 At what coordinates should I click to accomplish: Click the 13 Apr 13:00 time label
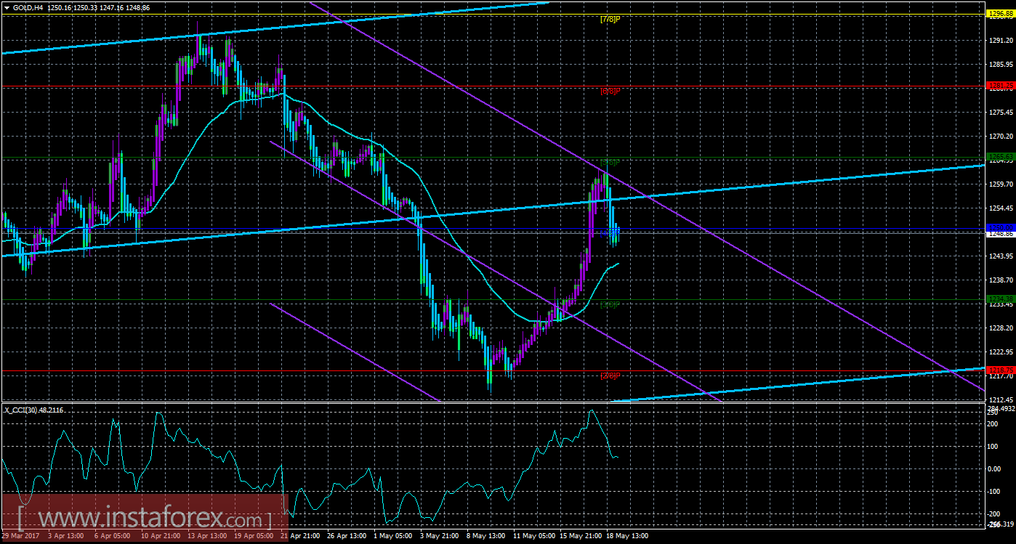(x=209, y=536)
